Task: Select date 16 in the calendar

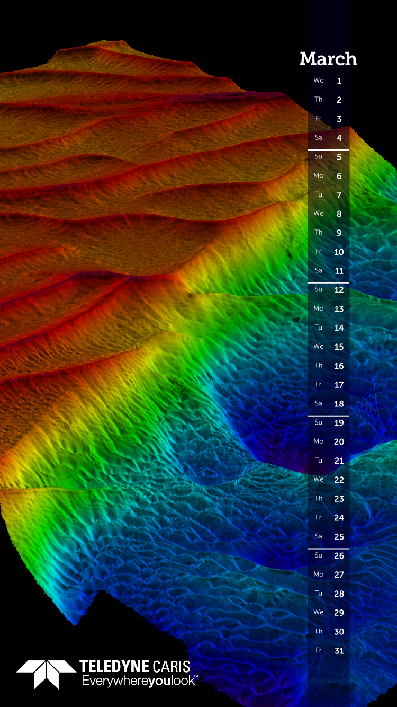Action: coord(339,366)
